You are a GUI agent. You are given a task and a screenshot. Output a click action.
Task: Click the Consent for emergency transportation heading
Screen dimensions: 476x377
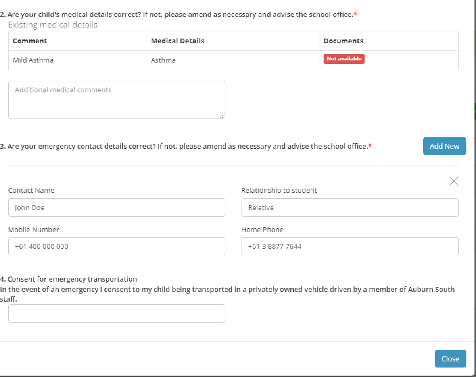[69, 279]
